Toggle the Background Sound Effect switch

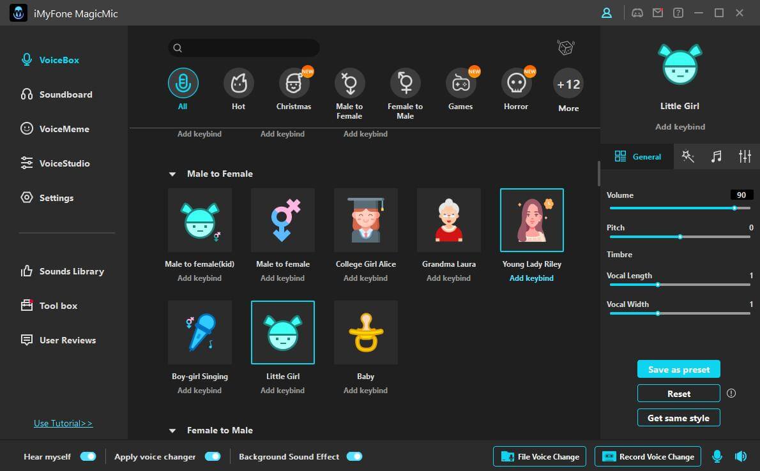click(x=354, y=456)
